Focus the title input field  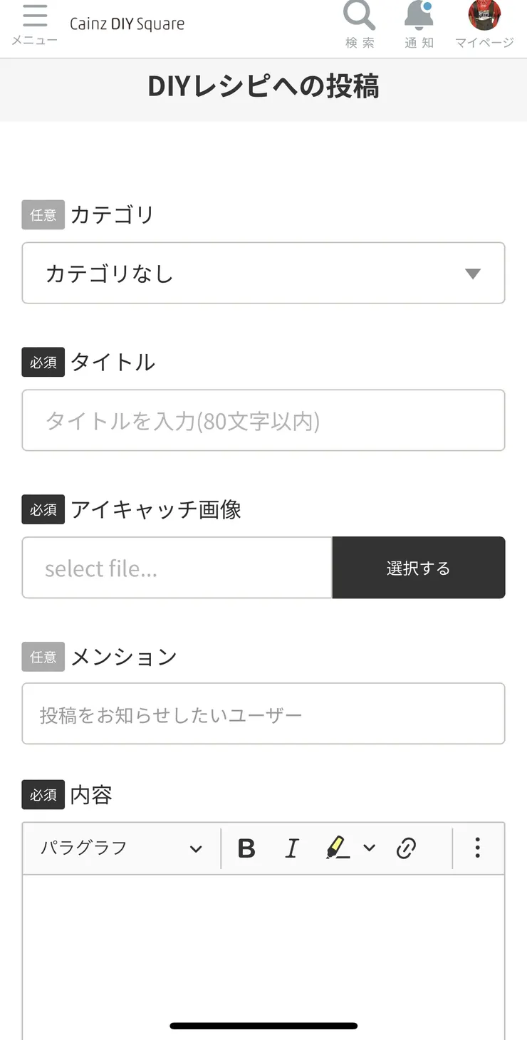tap(263, 421)
